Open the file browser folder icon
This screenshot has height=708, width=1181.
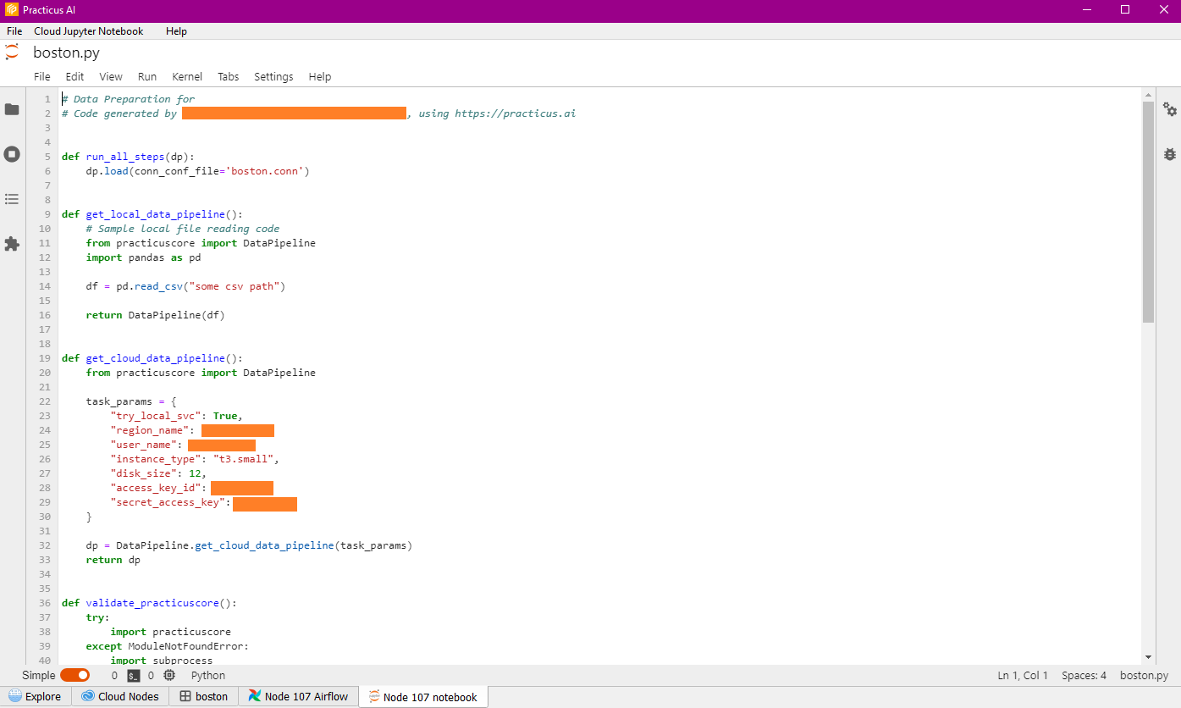[x=12, y=109]
